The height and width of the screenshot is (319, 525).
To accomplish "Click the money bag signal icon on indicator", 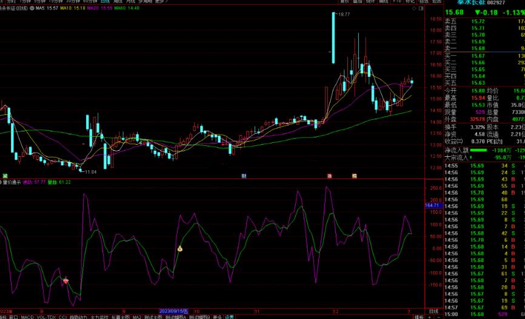I will pyautogui.click(x=180, y=248).
